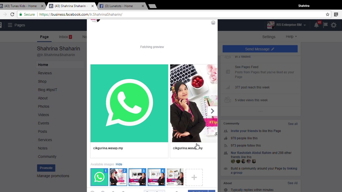Close the Tunas Kids browser tab
342x192 pixels.
pos(42,6)
